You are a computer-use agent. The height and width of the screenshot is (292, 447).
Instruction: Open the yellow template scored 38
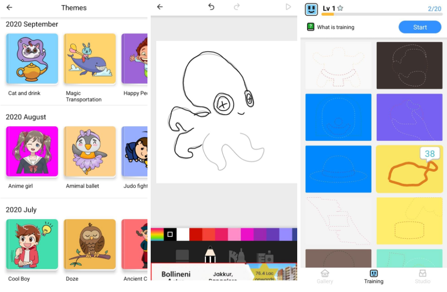pos(409,169)
